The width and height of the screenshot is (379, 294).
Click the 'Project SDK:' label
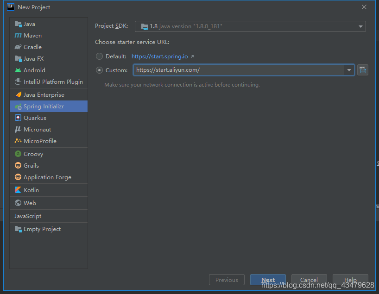click(111, 26)
